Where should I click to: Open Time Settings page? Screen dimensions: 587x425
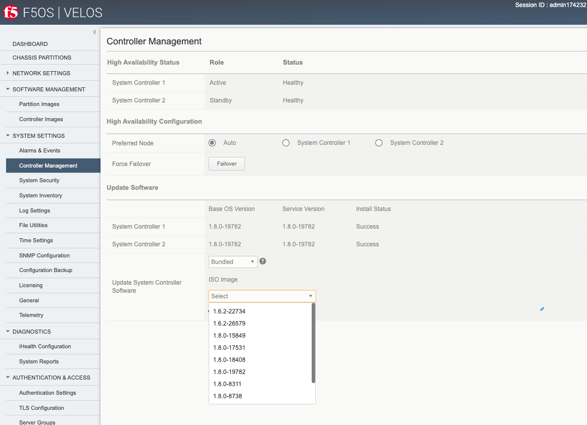36,241
